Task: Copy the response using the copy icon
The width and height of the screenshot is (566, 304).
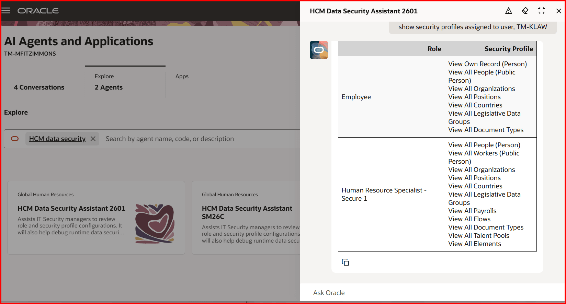Action: (346, 262)
